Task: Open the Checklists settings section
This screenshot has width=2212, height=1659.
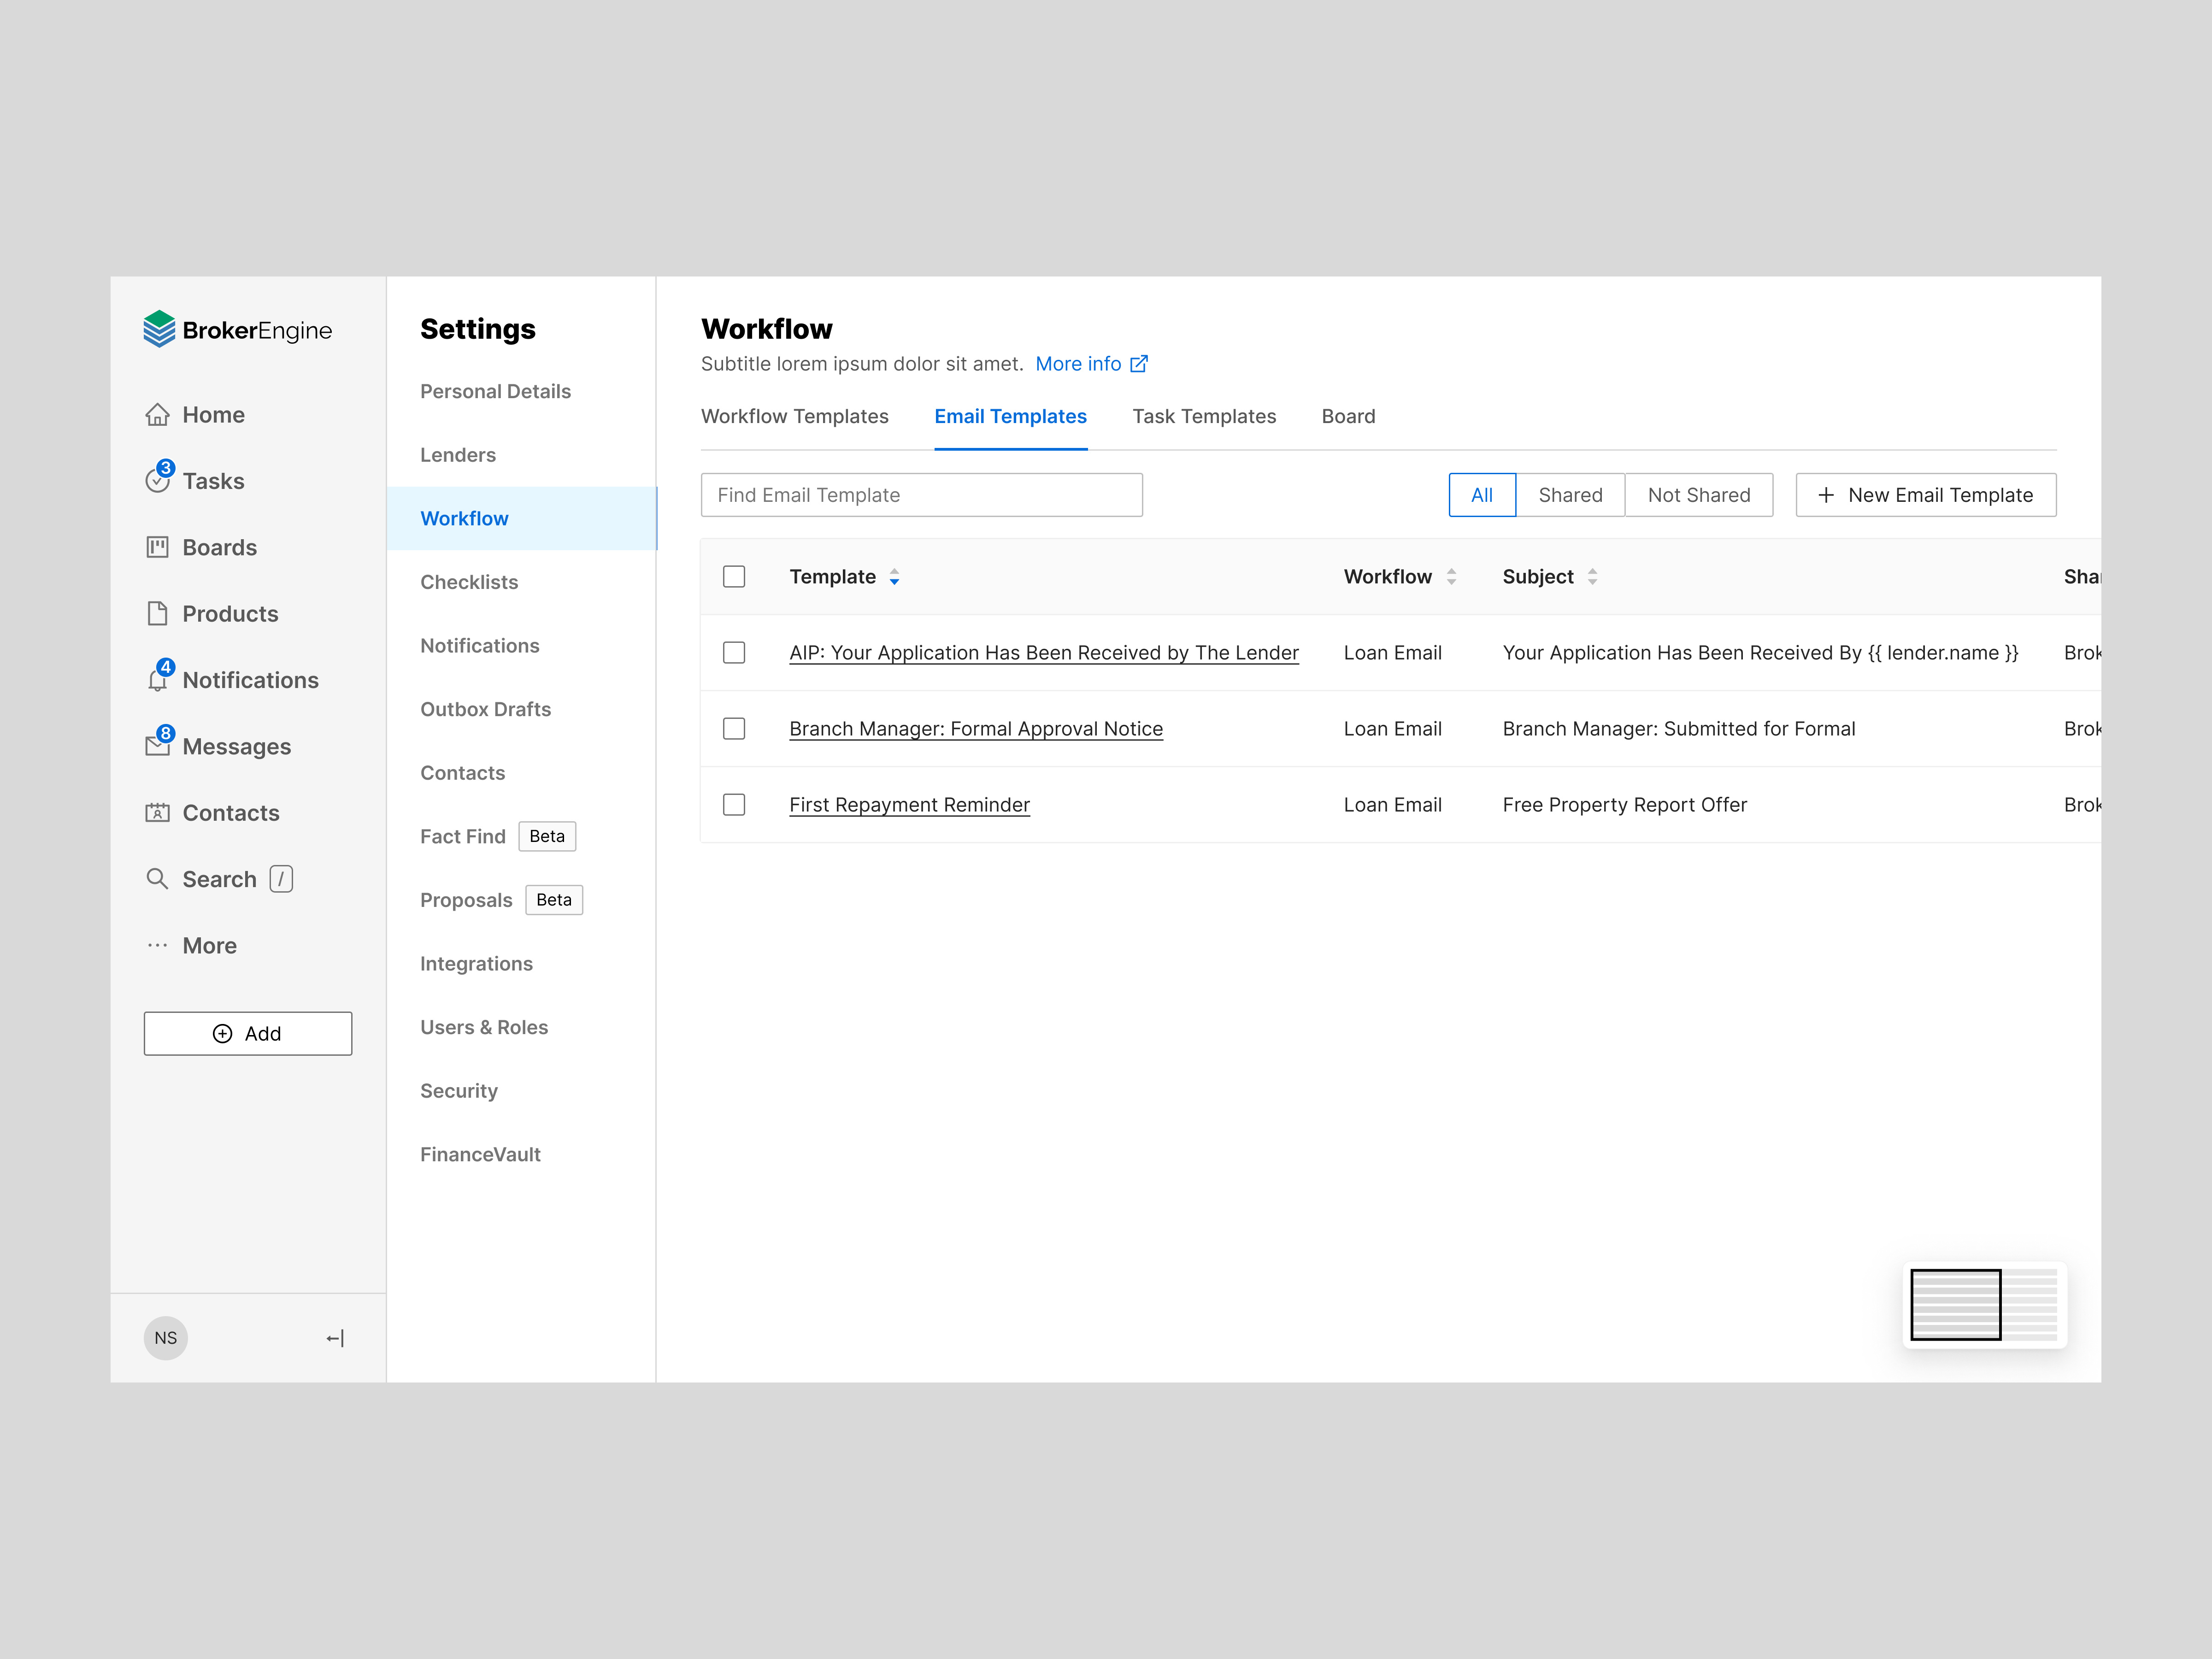Action: (x=469, y=582)
